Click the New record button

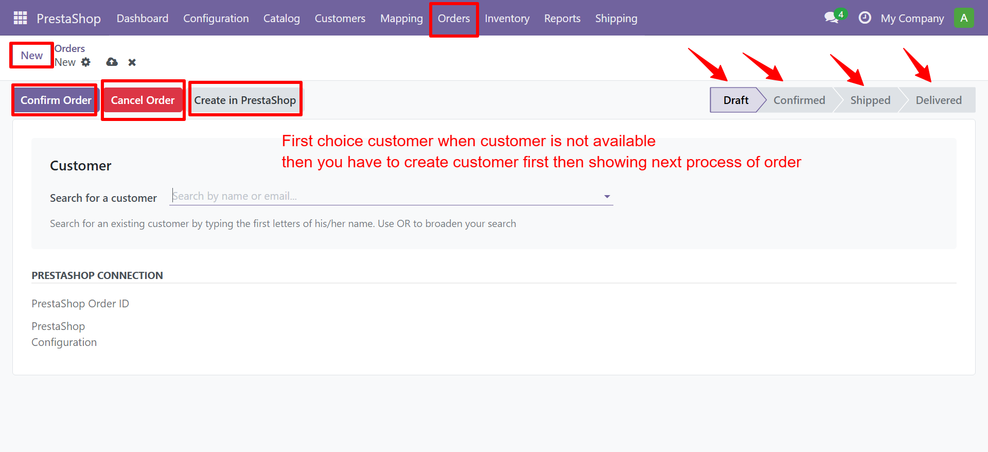32,56
